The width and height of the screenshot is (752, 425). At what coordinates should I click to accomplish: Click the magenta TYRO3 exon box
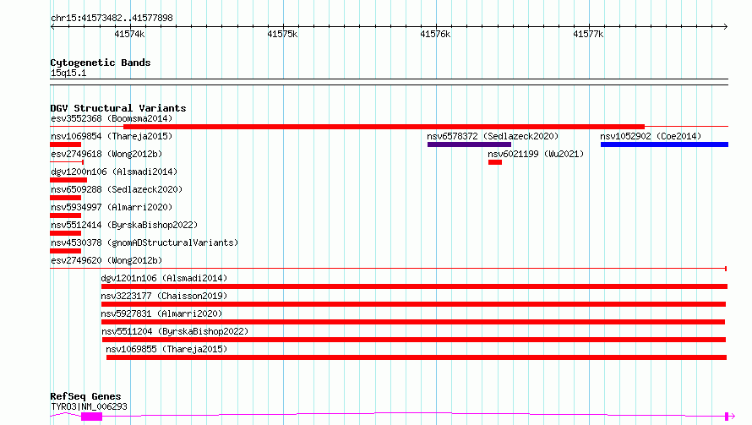pos(91,417)
